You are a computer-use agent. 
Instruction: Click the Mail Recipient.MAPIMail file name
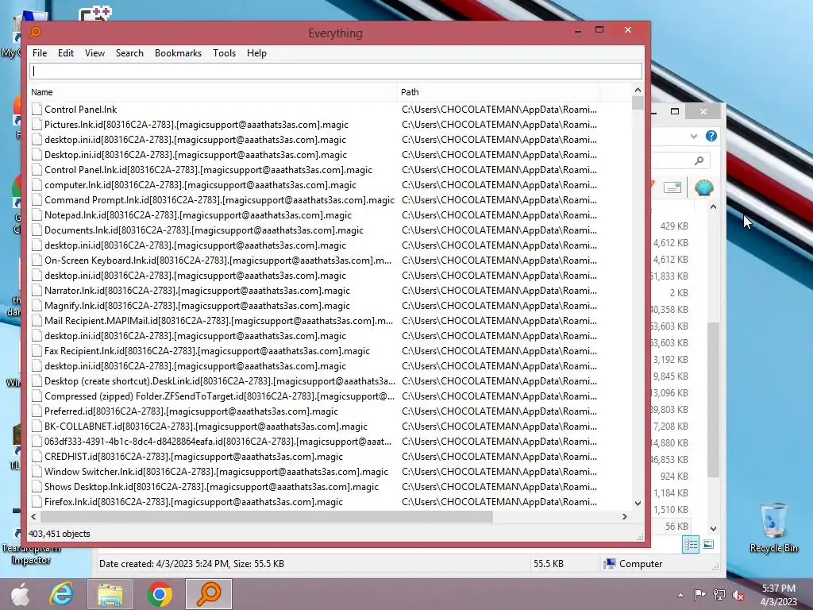pos(218,321)
